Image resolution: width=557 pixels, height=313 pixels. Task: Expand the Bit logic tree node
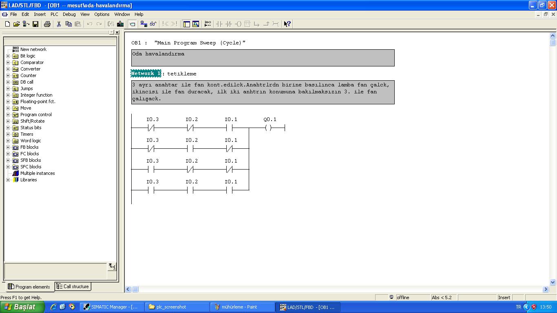pyautogui.click(x=8, y=56)
